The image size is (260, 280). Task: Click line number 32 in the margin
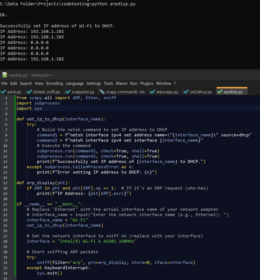5,263
